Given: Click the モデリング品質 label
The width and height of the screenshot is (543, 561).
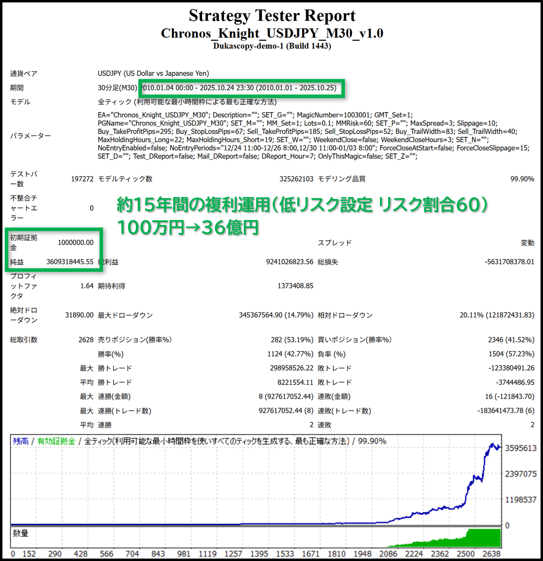Looking at the screenshot, I should point(342,179).
